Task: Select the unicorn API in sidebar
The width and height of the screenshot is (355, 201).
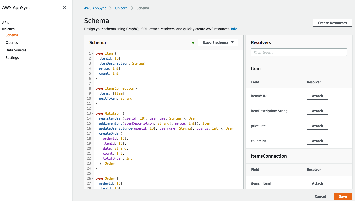Action: [x=8, y=29]
